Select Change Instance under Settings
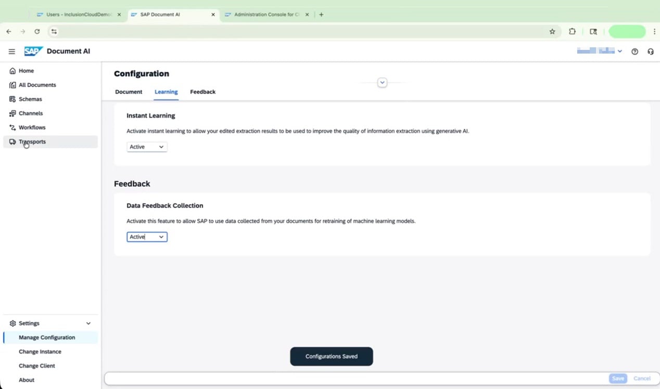Screen dimensions: 660x389 pyautogui.click(x=50, y=352)
